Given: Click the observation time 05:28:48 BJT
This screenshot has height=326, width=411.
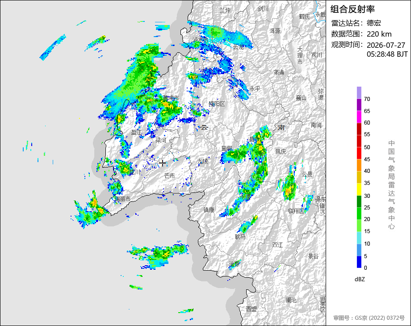Looking at the screenshot, I should point(387,54).
